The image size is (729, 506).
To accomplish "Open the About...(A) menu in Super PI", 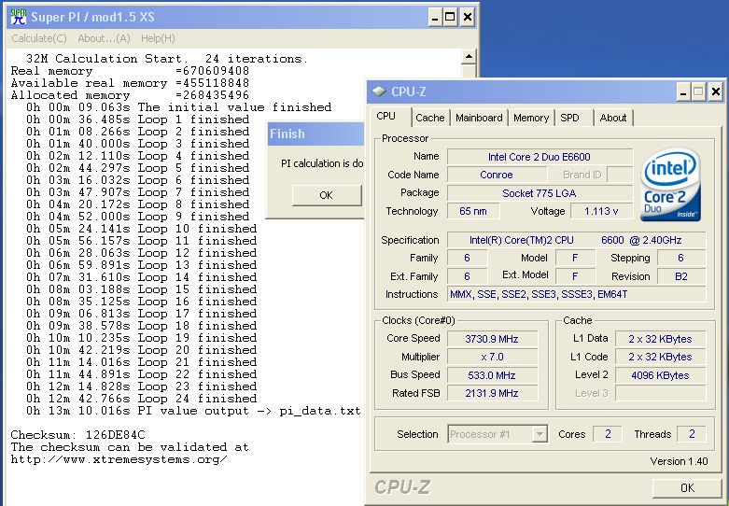I will click(104, 38).
